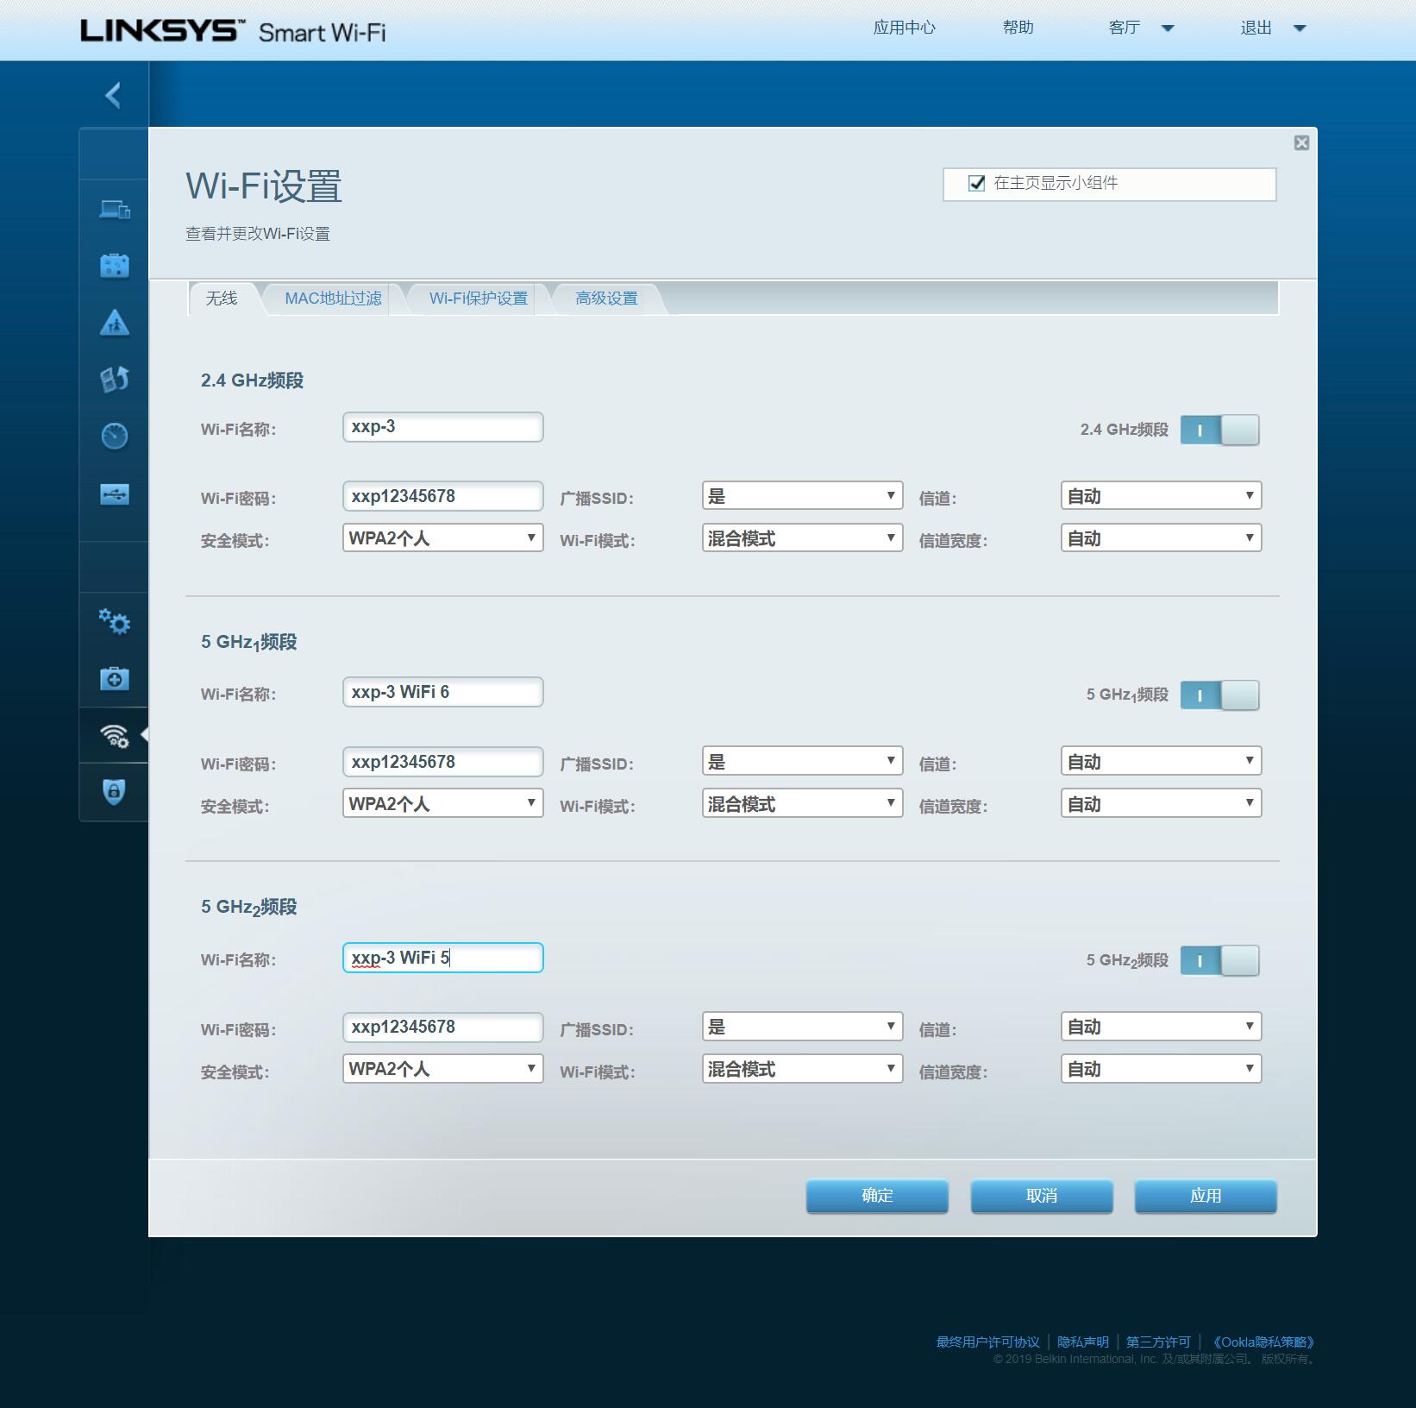Click the Linksys Smart Wi-Fi logo
The image size is (1416, 1408).
(233, 31)
